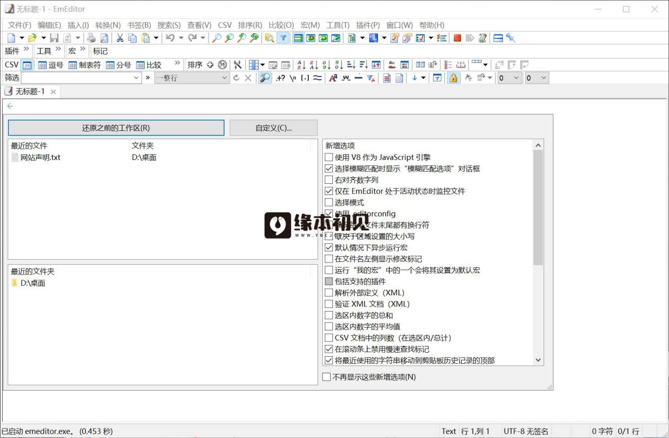
Task: Click UTF-8 无签名 encoding in status bar
Action: tap(526, 431)
